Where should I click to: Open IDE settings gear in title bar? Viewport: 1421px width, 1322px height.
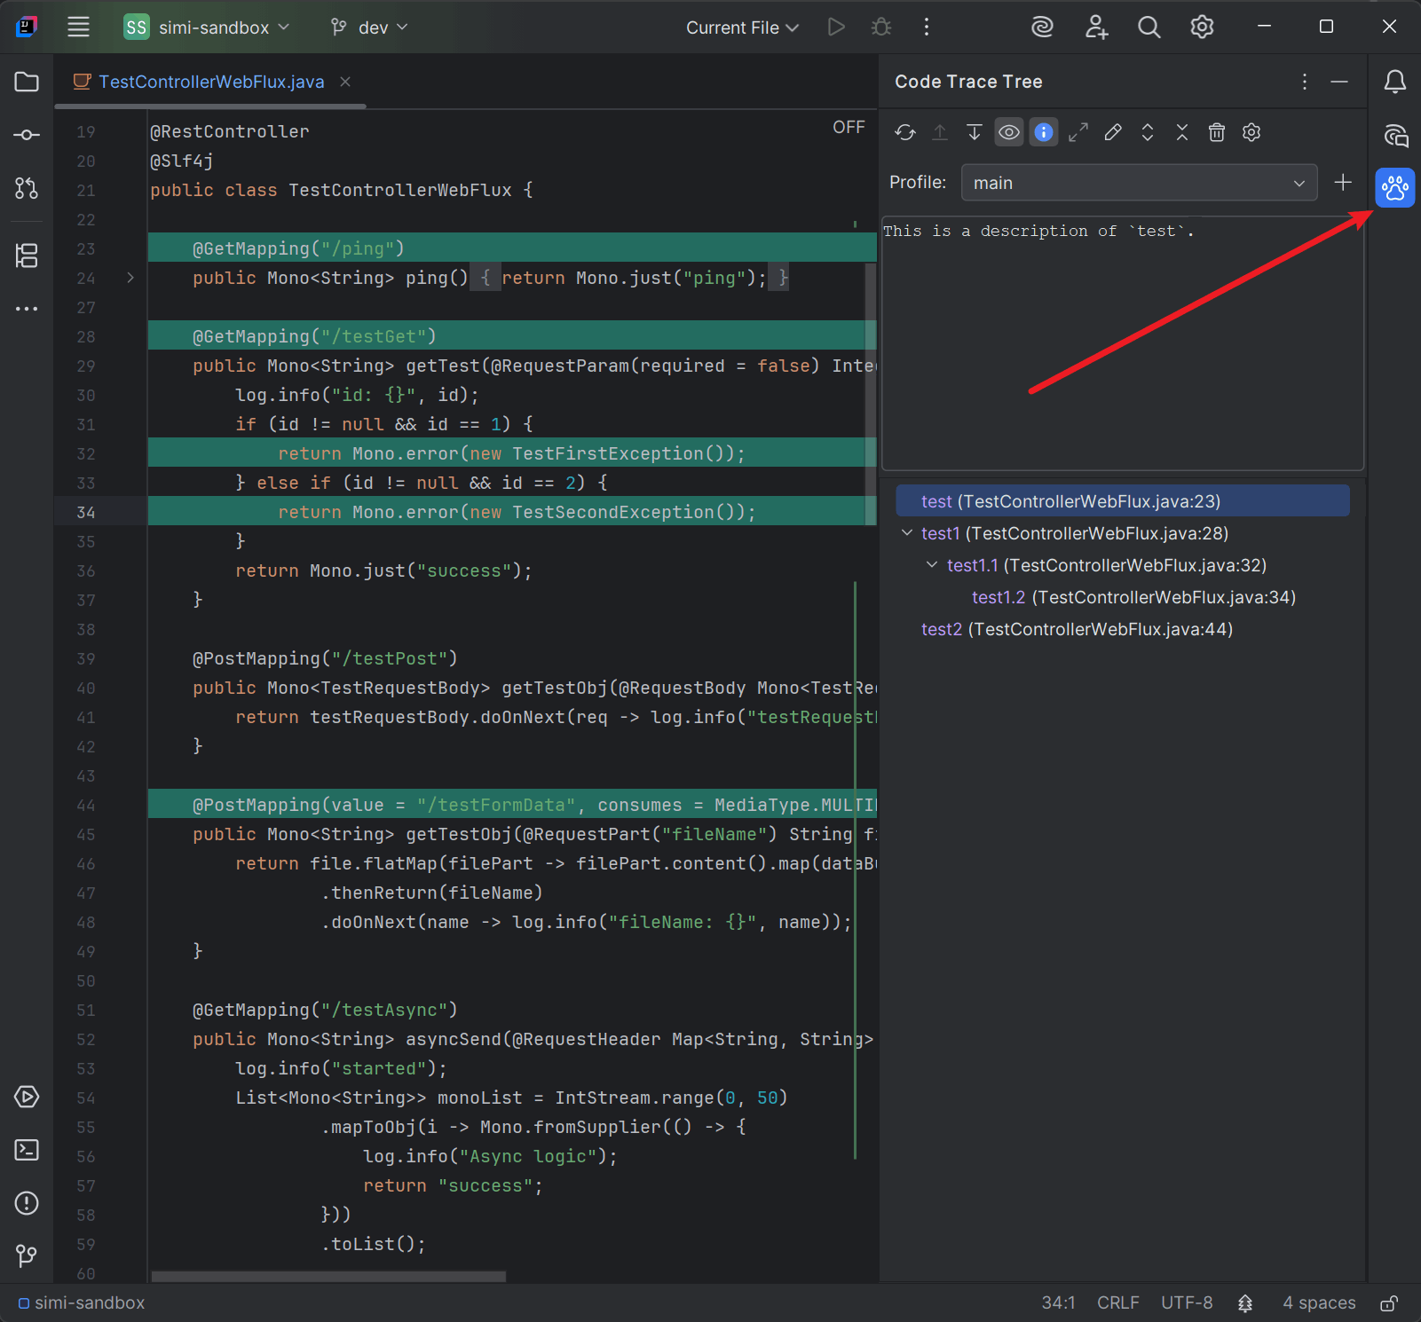pyautogui.click(x=1202, y=28)
